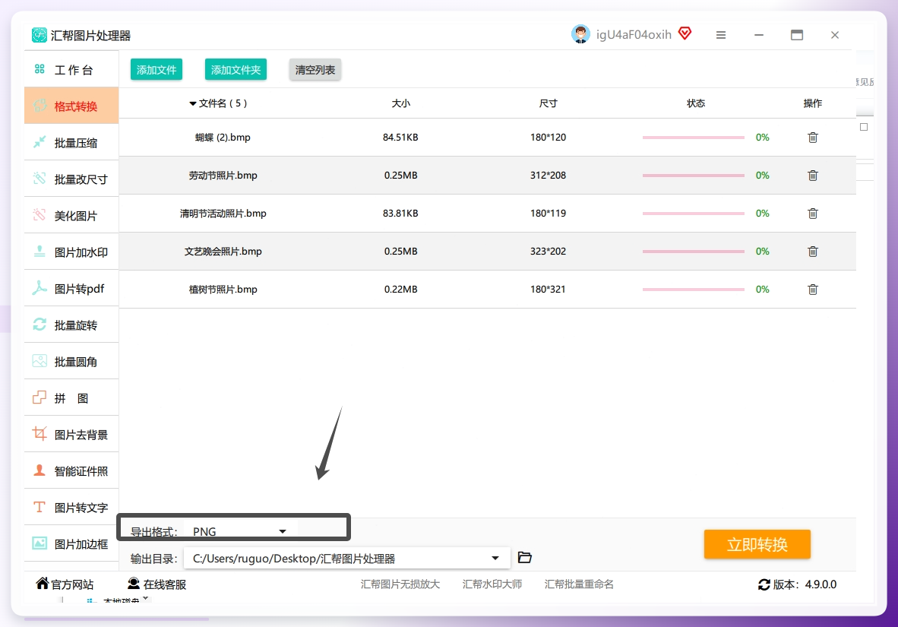Delete 文艺晚会照片.bmp with trash icon
This screenshot has height=627, width=898.
813,251
